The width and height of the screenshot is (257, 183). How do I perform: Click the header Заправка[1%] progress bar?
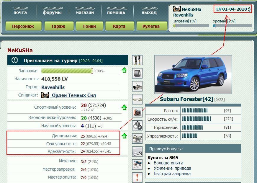[191, 26]
